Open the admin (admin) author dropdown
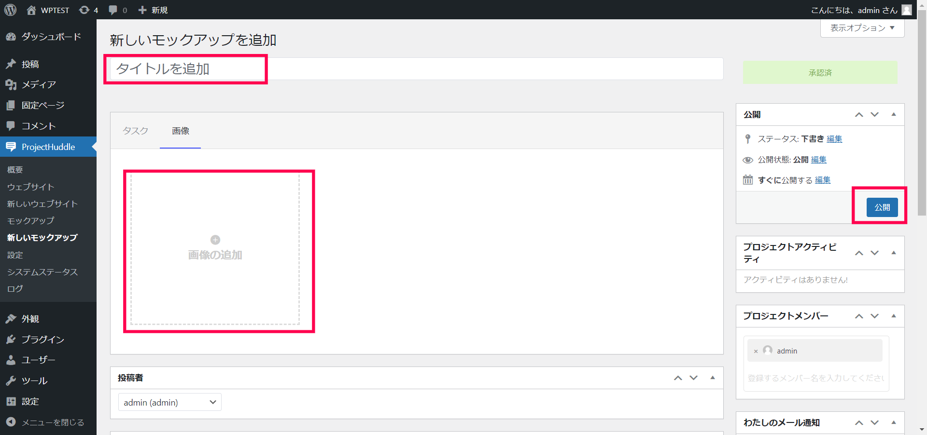This screenshot has width=927, height=435. point(170,402)
